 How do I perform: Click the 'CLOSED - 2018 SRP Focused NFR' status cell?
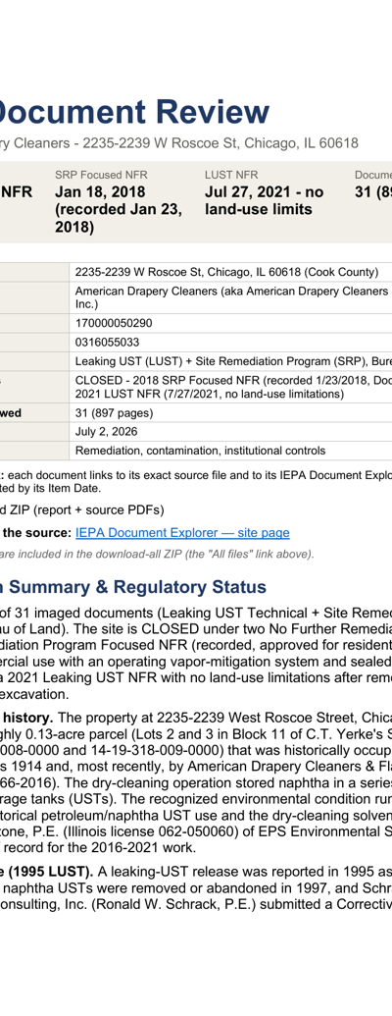click(x=230, y=387)
